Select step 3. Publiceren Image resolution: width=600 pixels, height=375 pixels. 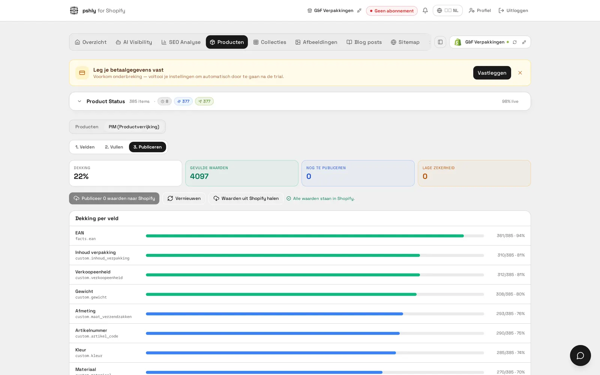tap(147, 147)
